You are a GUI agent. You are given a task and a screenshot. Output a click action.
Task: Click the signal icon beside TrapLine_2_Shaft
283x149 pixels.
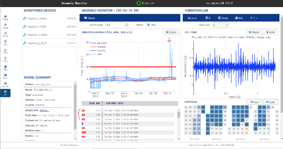tap(25, 43)
